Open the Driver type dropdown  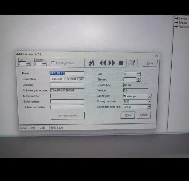click(150, 96)
